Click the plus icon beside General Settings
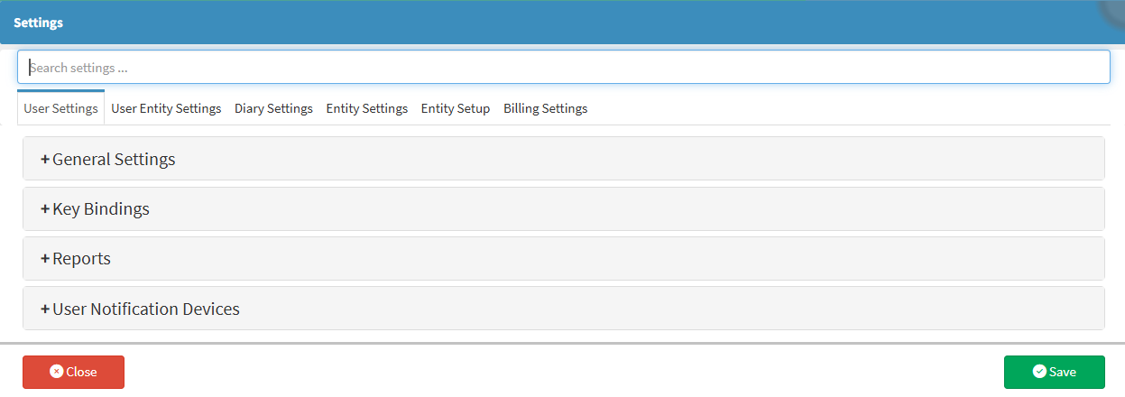Image resolution: width=1125 pixels, height=397 pixels. (x=45, y=160)
